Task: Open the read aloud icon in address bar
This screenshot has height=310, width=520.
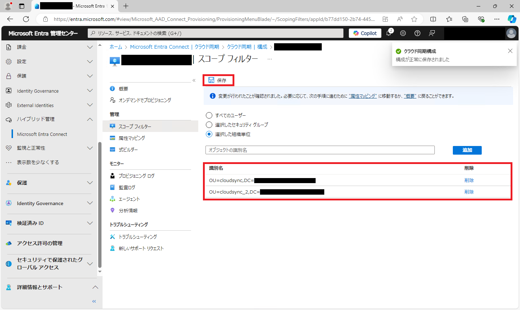Action: coord(400,19)
